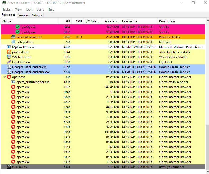Click the scrollbar up arrow

click(x=208, y=21)
